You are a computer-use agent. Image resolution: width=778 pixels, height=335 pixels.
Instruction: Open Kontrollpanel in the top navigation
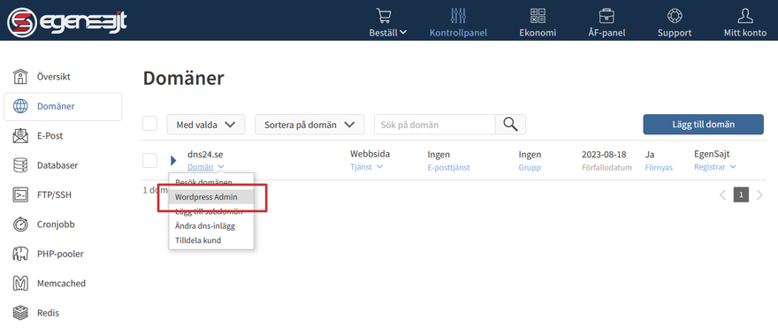(458, 33)
